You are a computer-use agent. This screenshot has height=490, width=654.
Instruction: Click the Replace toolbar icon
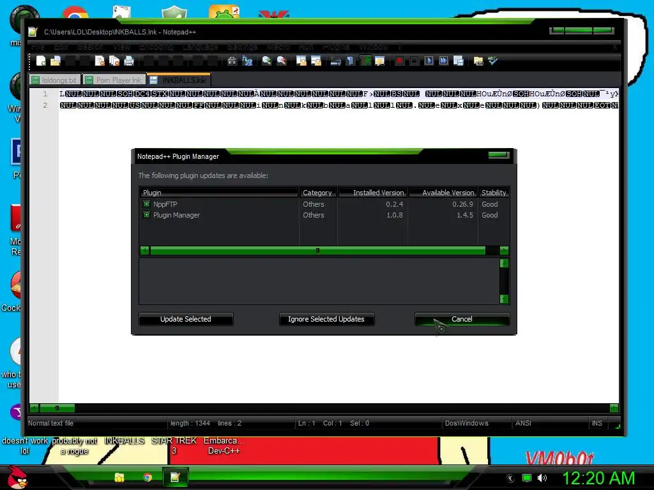click(x=247, y=61)
